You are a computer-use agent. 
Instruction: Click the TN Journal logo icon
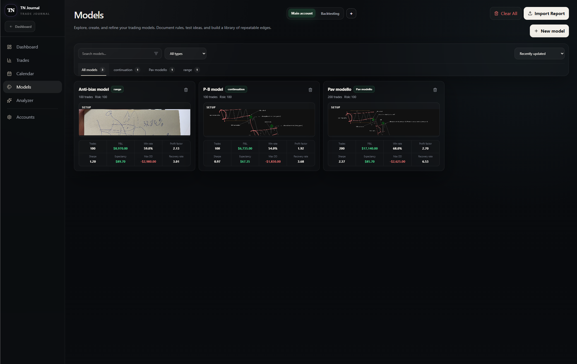pyautogui.click(x=11, y=10)
